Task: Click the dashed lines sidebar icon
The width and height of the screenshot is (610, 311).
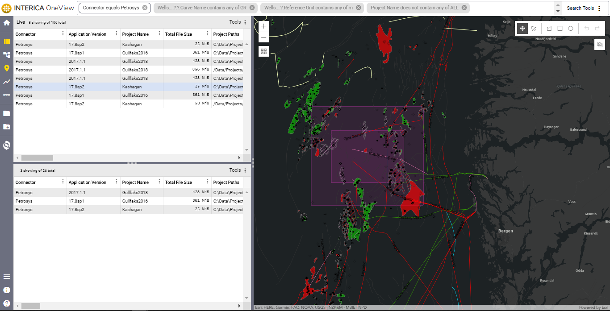Action: [7, 95]
